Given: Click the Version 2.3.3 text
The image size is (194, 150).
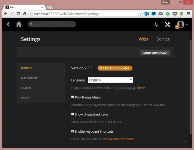Looking at the screenshot, I should point(82,68).
